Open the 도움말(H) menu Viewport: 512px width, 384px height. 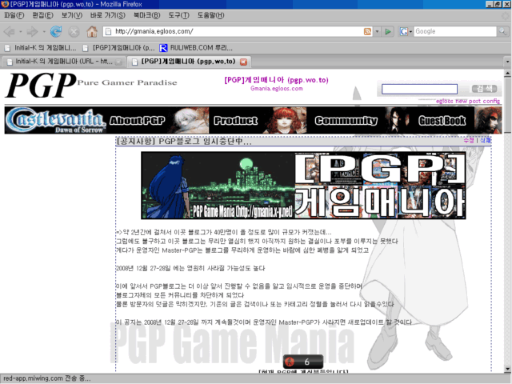(210, 15)
